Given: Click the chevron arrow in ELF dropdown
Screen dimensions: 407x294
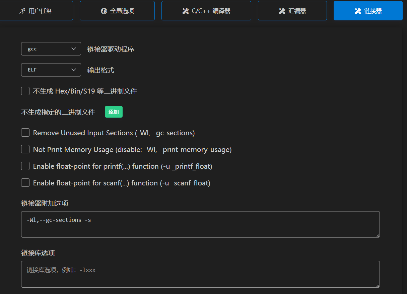Looking at the screenshot, I should pos(74,70).
